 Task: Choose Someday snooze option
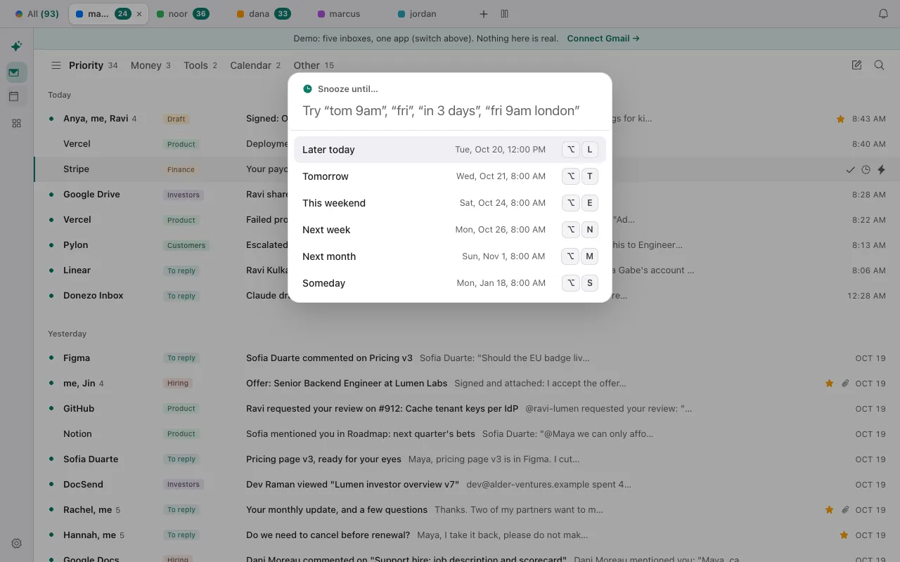pos(450,283)
